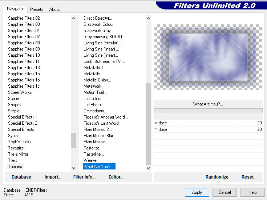
Task: Choose Sapphire Filters 08 in list
Action: pos(24,43)
